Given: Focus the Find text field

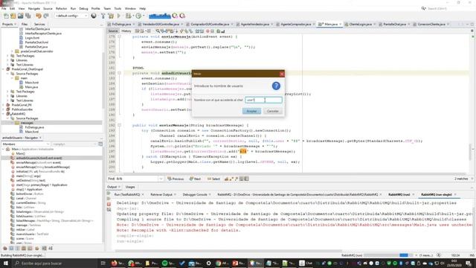Looking at the screenshot, I should (139, 179).
